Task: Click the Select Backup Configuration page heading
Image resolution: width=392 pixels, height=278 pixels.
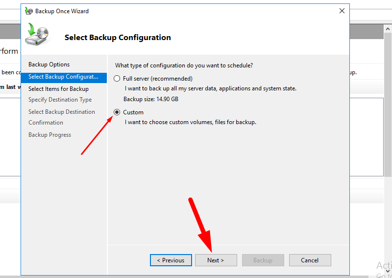Action: point(118,38)
